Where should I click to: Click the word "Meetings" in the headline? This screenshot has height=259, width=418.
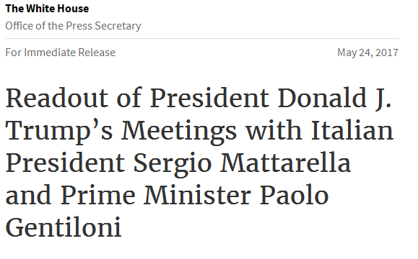click(x=179, y=132)
